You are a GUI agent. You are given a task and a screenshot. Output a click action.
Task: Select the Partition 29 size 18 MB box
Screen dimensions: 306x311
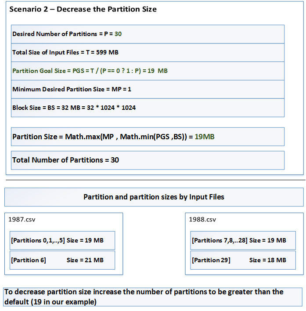(243, 260)
